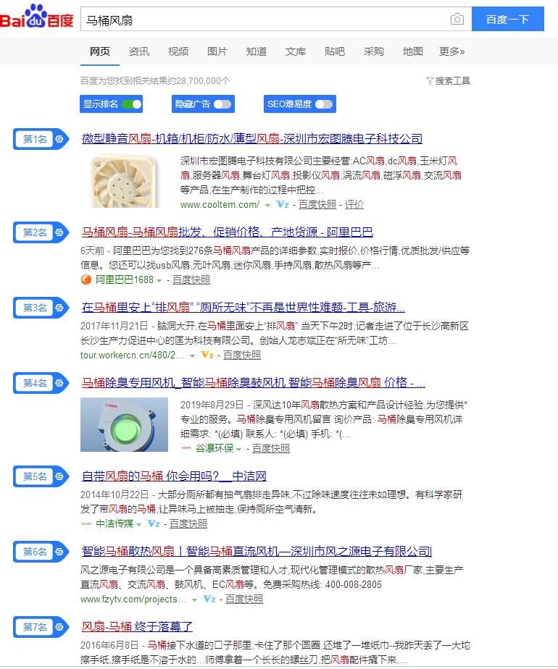Click the 百度一下 search button
Viewport: 558px width, 669px height.
(x=507, y=19)
